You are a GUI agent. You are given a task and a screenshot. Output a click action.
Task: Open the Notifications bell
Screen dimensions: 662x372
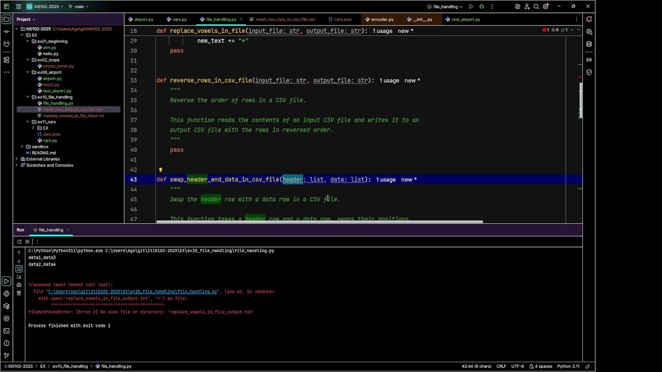(589, 20)
